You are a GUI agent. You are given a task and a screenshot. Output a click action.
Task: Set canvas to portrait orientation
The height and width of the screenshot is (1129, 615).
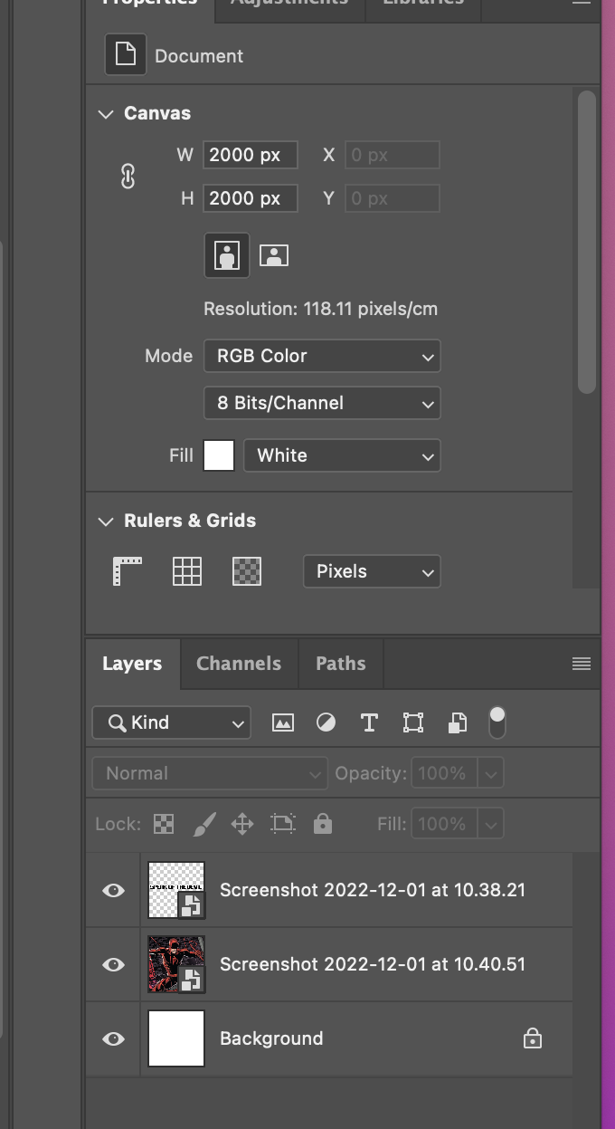point(226,255)
